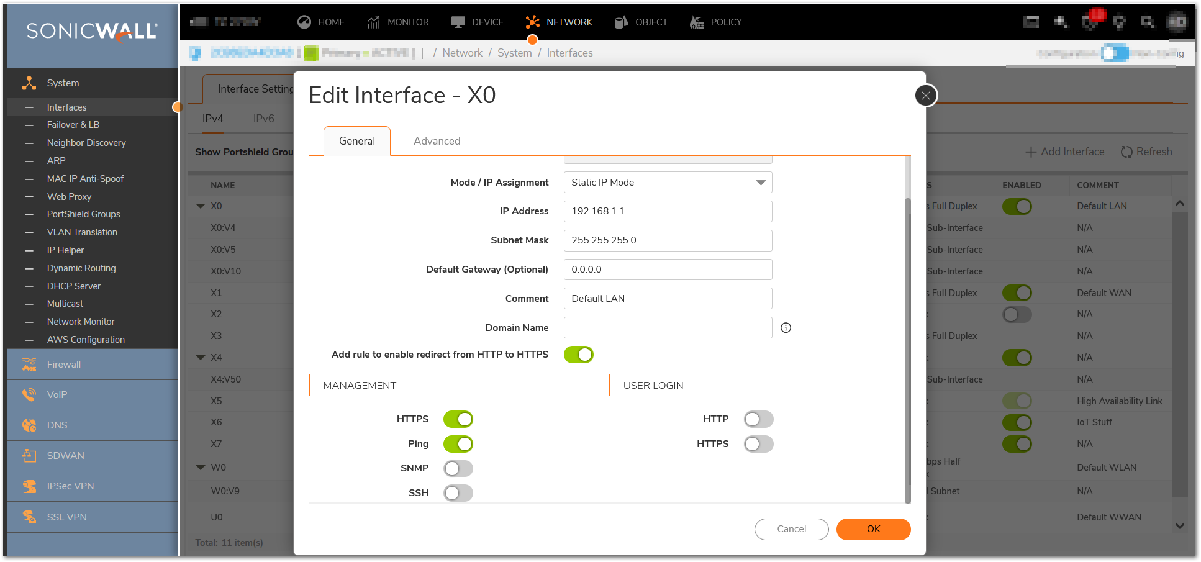The width and height of the screenshot is (1201, 562).
Task: Click the SonicWall logo
Action: click(92, 32)
